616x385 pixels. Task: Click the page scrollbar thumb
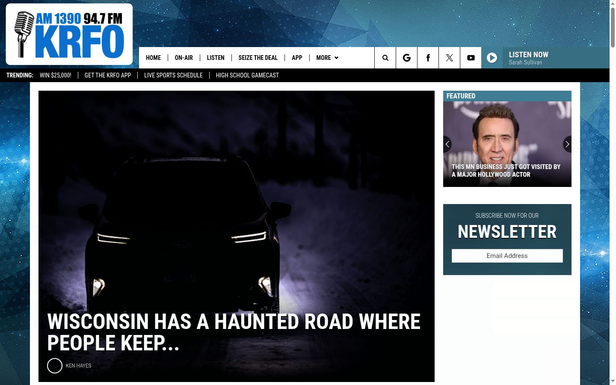(613, 27)
